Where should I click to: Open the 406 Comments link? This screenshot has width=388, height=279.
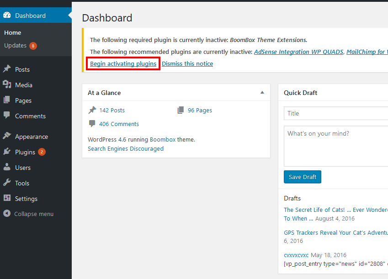coord(119,124)
